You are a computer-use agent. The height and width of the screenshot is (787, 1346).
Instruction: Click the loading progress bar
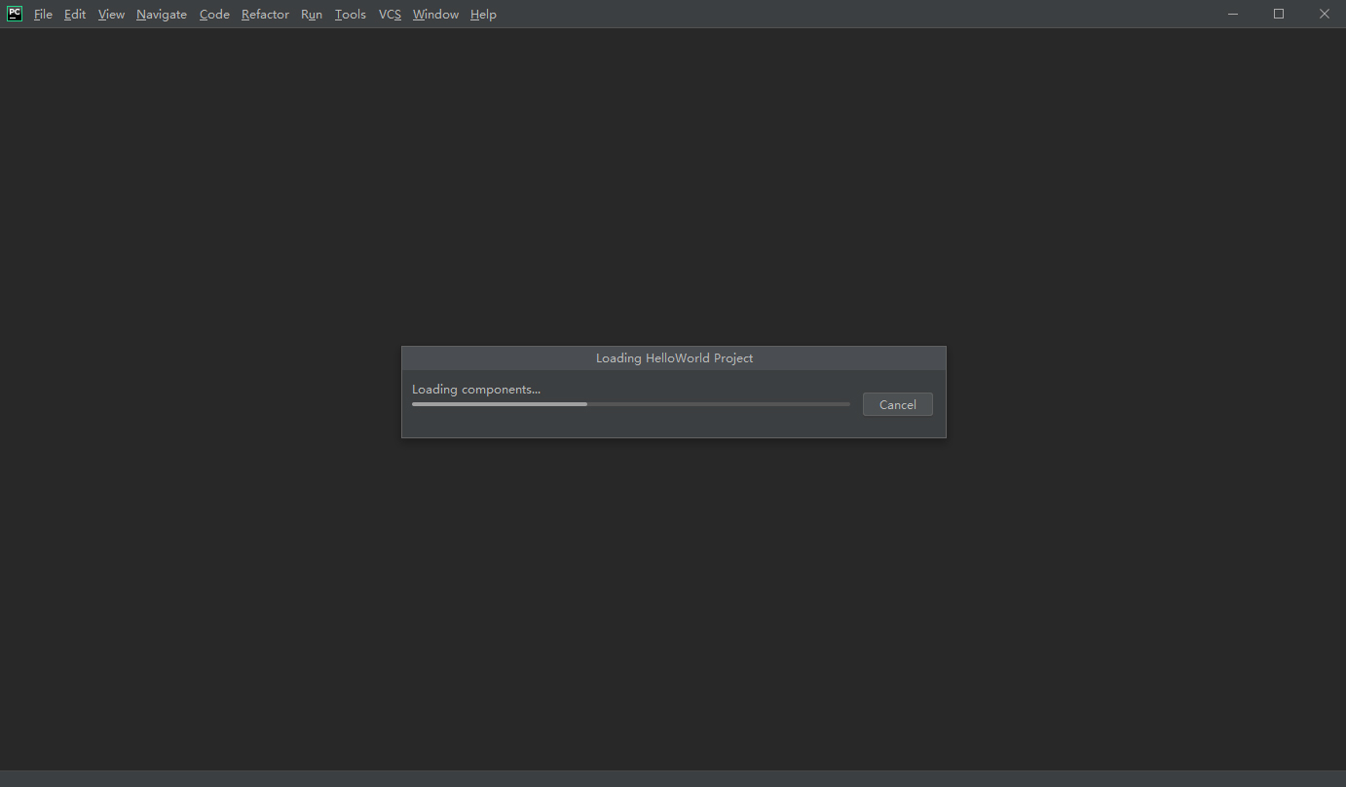click(631, 404)
